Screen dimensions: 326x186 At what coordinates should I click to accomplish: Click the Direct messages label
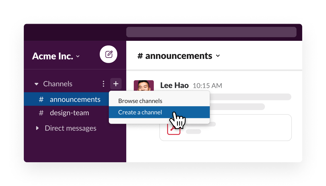tap(70, 128)
